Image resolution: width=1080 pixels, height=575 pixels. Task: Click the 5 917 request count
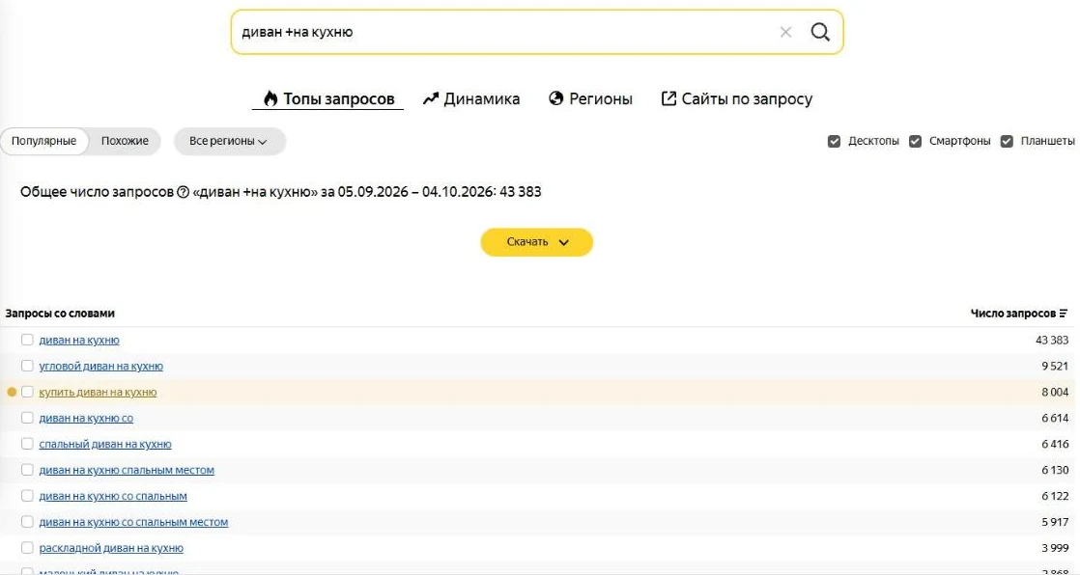click(1055, 523)
